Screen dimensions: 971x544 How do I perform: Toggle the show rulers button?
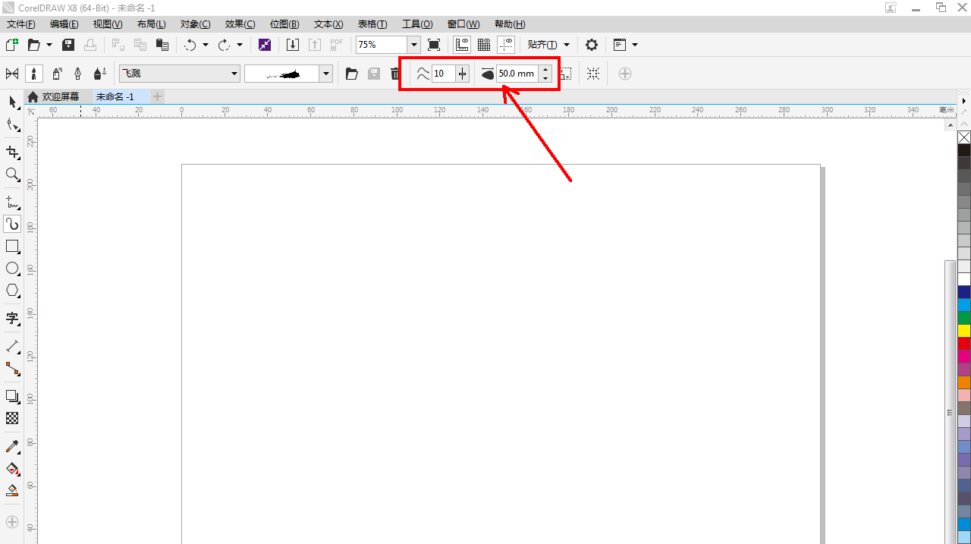click(x=461, y=45)
